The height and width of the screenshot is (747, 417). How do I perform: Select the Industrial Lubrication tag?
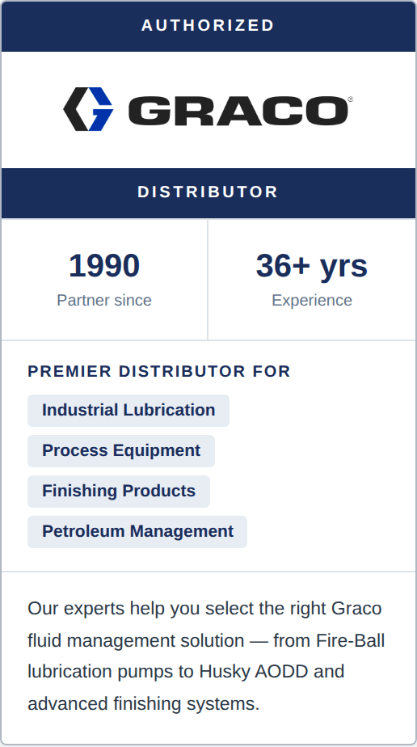tap(128, 410)
